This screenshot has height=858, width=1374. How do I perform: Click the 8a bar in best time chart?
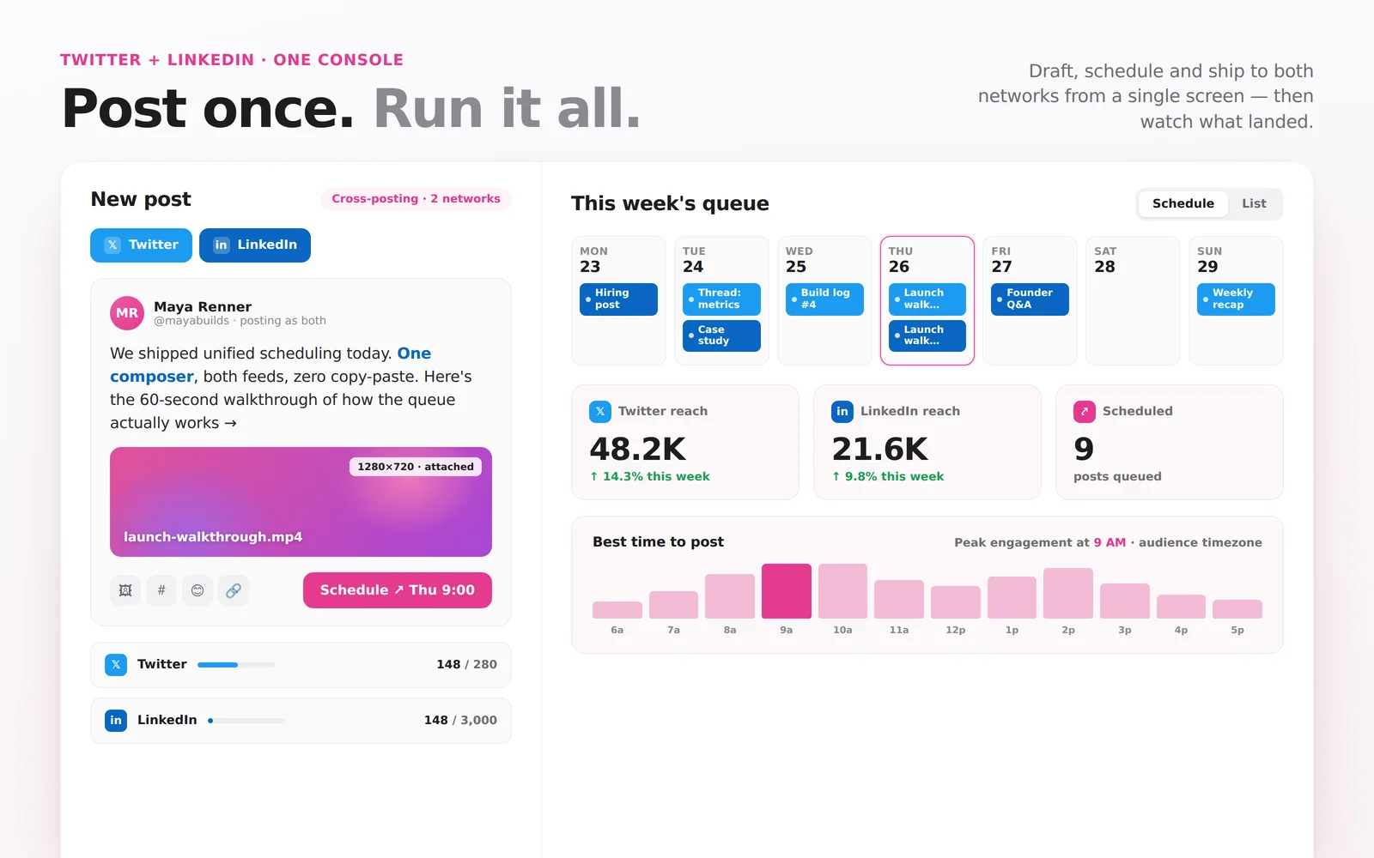tap(730, 596)
